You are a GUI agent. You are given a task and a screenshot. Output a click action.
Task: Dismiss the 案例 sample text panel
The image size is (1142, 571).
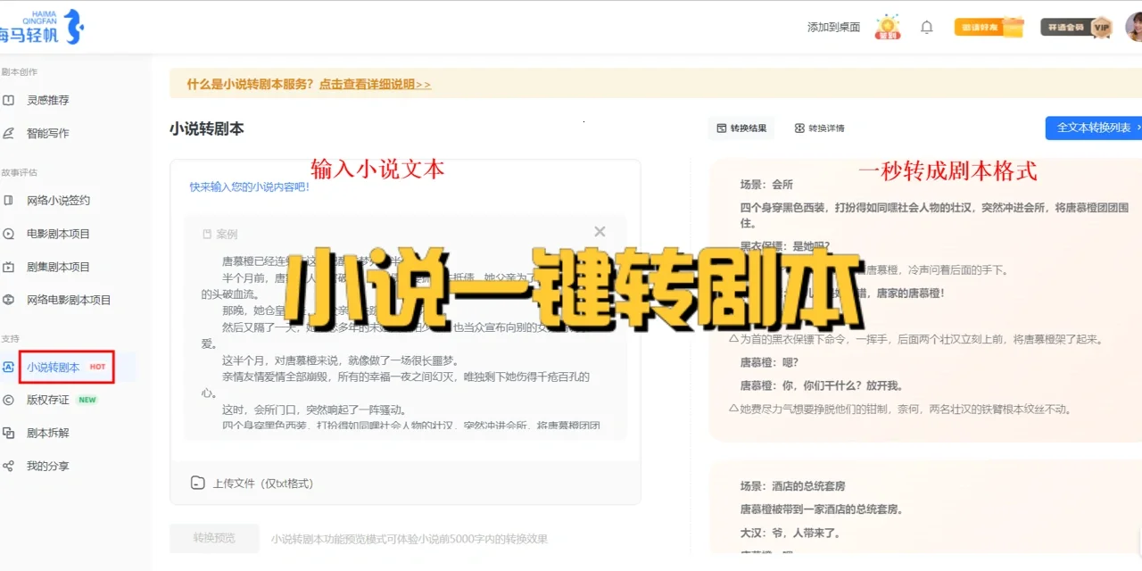[600, 231]
